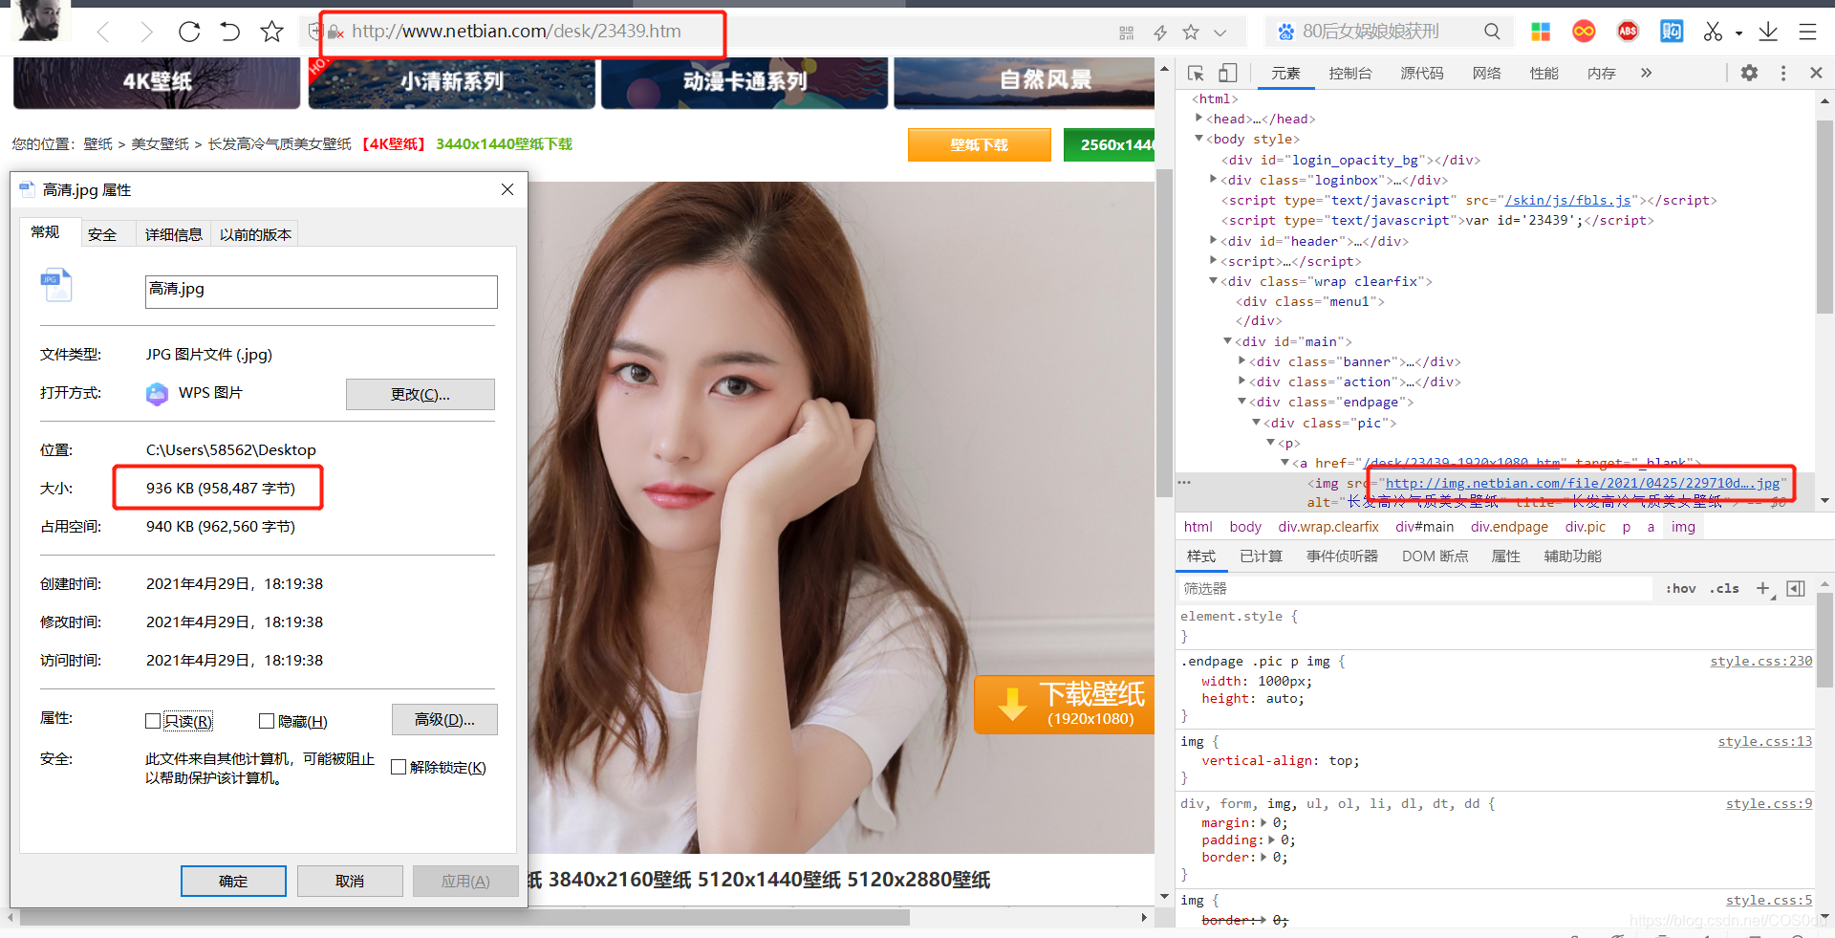Check the 解除锁定(K) checkbox
1835x938 pixels.
tap(399, 767)
